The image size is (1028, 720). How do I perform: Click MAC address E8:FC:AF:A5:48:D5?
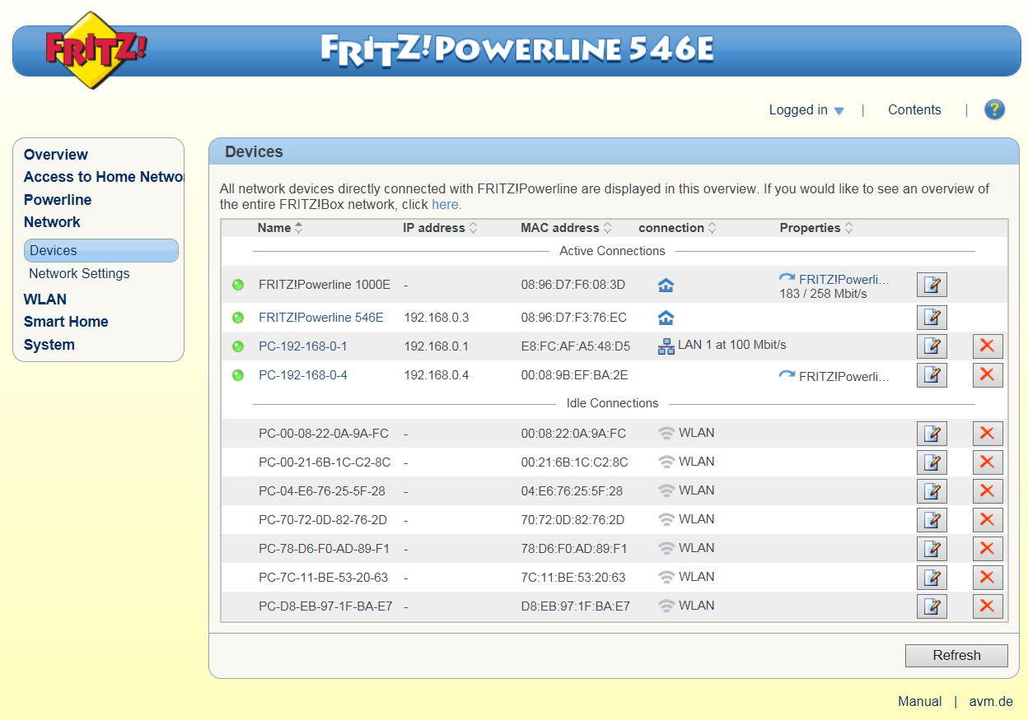coord(576,346)
